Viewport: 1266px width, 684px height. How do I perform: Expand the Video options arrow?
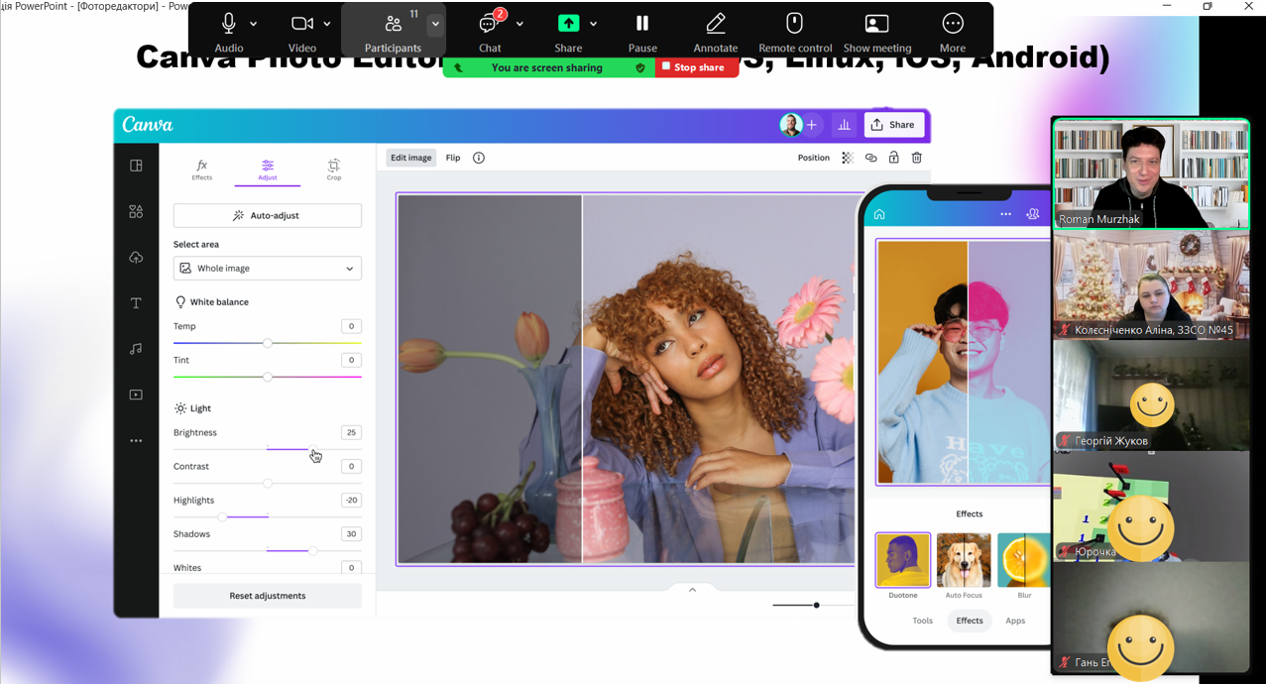(327, 24)
